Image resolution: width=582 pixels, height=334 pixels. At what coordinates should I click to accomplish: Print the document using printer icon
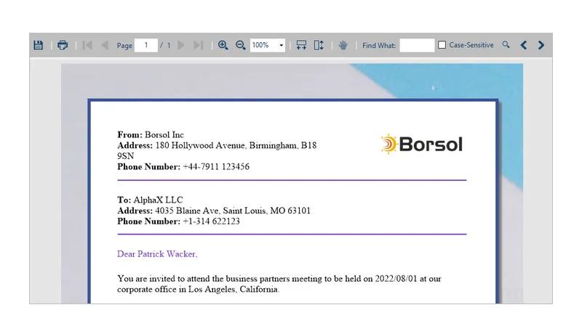pyautogui.click(x=63, y=45)
